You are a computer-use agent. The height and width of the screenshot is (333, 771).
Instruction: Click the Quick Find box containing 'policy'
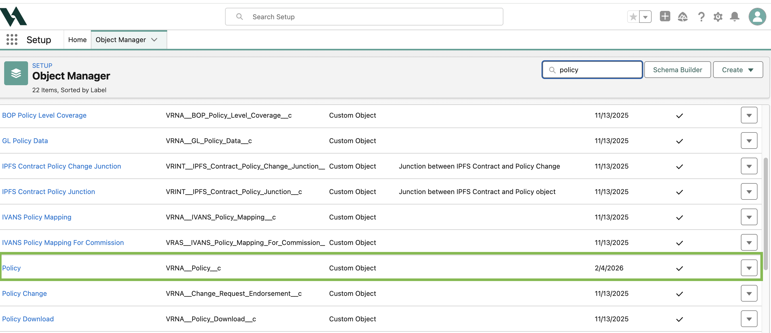point(592,70)
